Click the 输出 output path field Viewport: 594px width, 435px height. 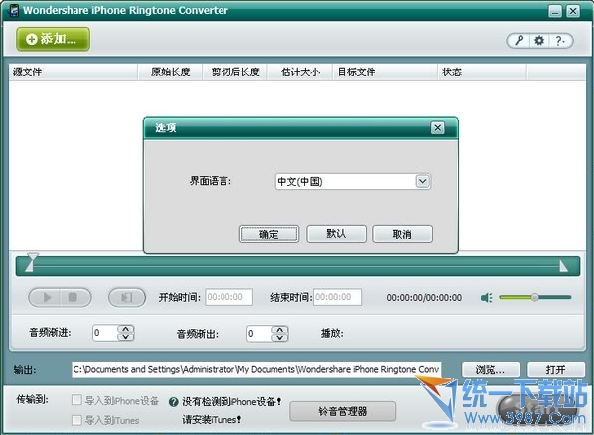click(256, 369)
